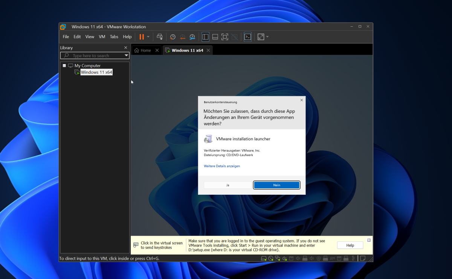Deny the UAC prompt with Nein
This screenshot has height=279, width=452.
click(276, 185)
